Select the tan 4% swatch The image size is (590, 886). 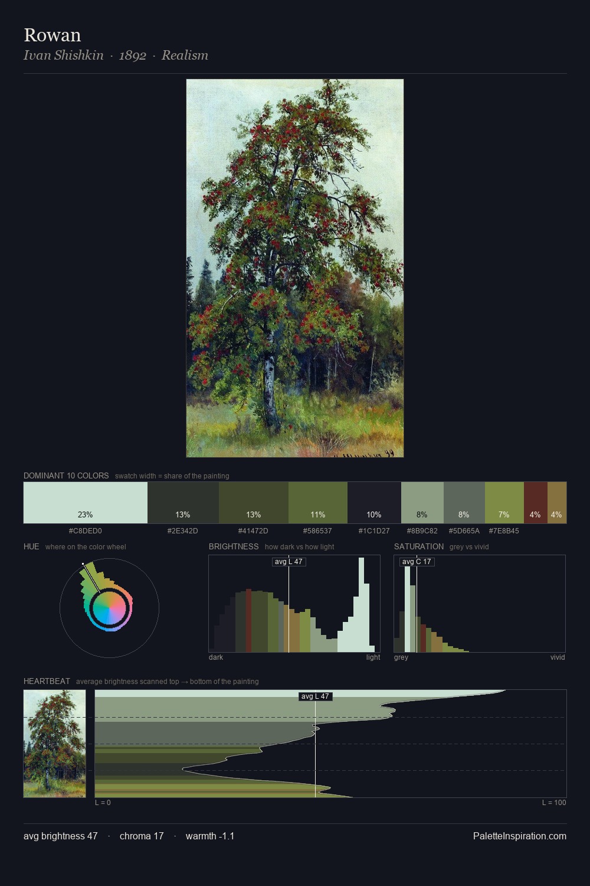click(x=557, y=503)
